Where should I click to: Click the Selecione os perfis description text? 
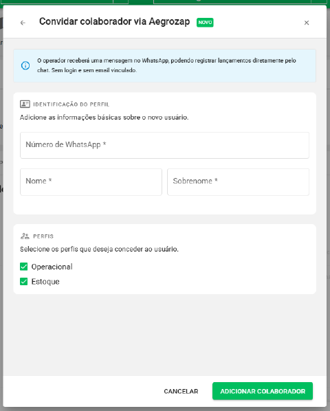point(99,249)
